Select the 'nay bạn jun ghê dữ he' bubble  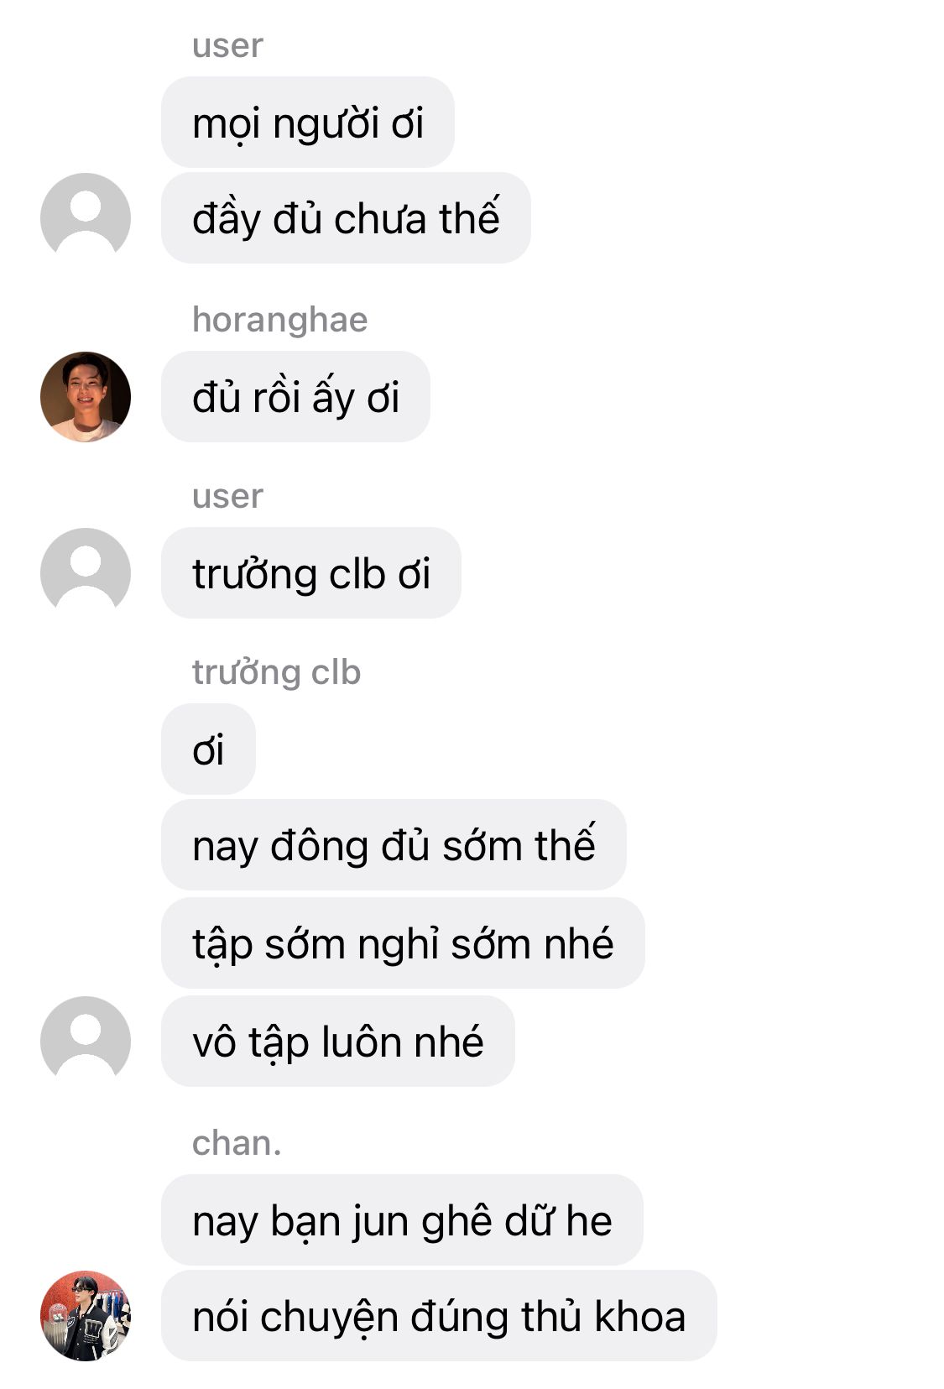click(402, 1220)
